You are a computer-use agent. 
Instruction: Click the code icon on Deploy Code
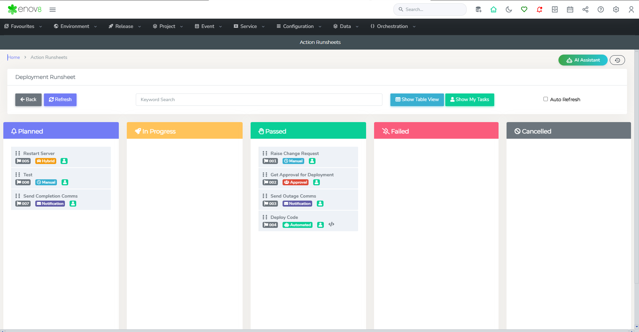(x=331, y=225)
